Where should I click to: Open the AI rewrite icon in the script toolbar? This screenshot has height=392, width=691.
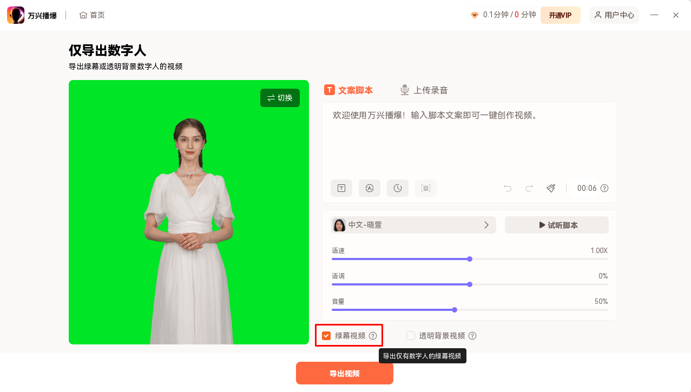(369, 188)
